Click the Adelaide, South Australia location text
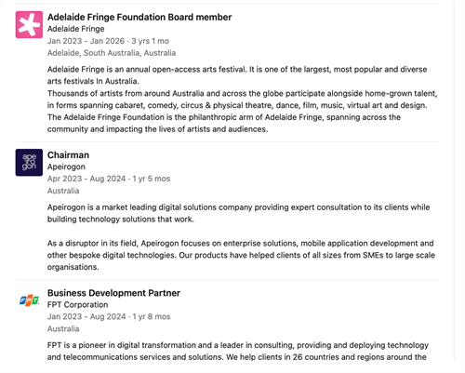The height and width of the screenshot is (373, 465). click(112, 53)
